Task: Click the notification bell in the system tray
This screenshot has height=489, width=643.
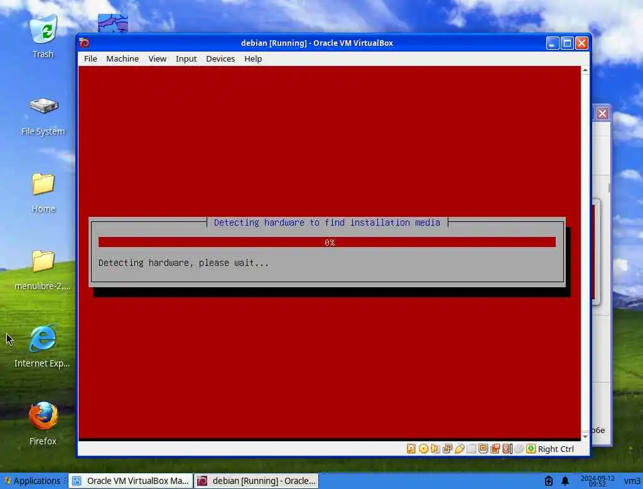Action: 565,481
